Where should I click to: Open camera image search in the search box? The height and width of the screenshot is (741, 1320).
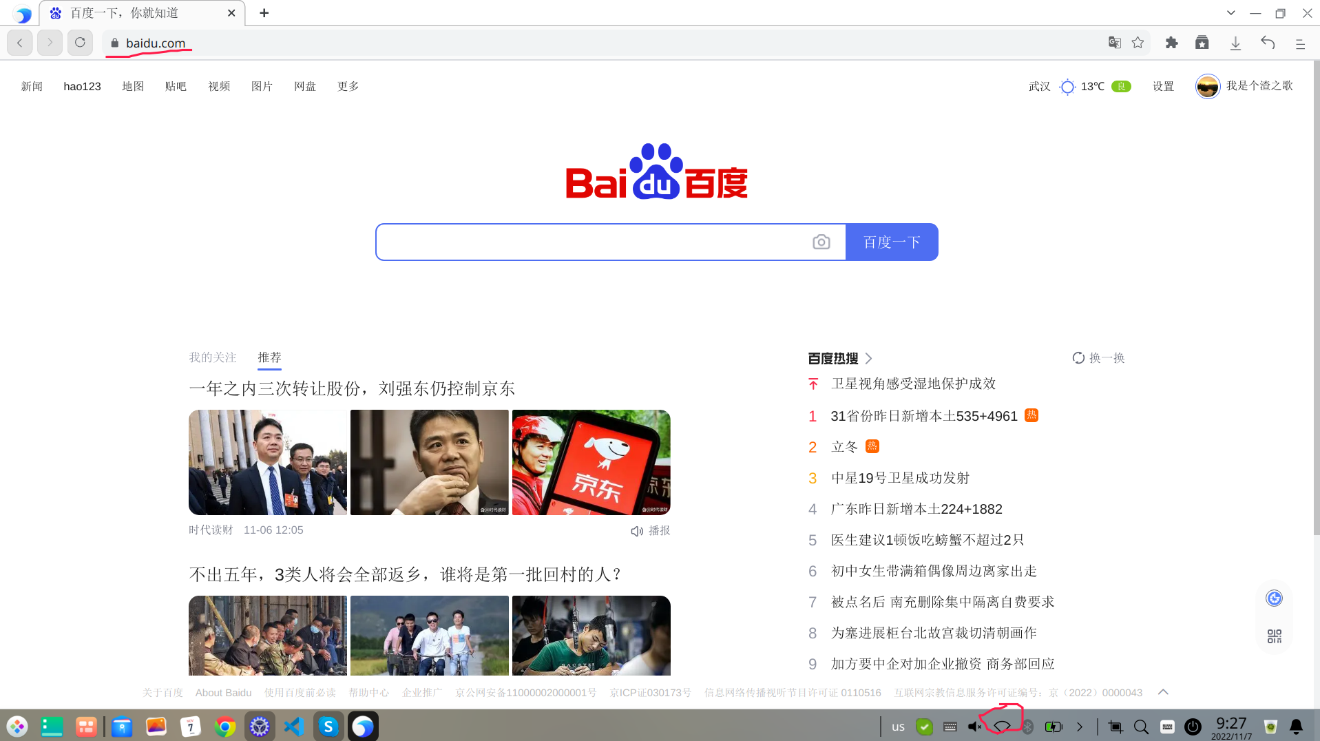point(821,242)
